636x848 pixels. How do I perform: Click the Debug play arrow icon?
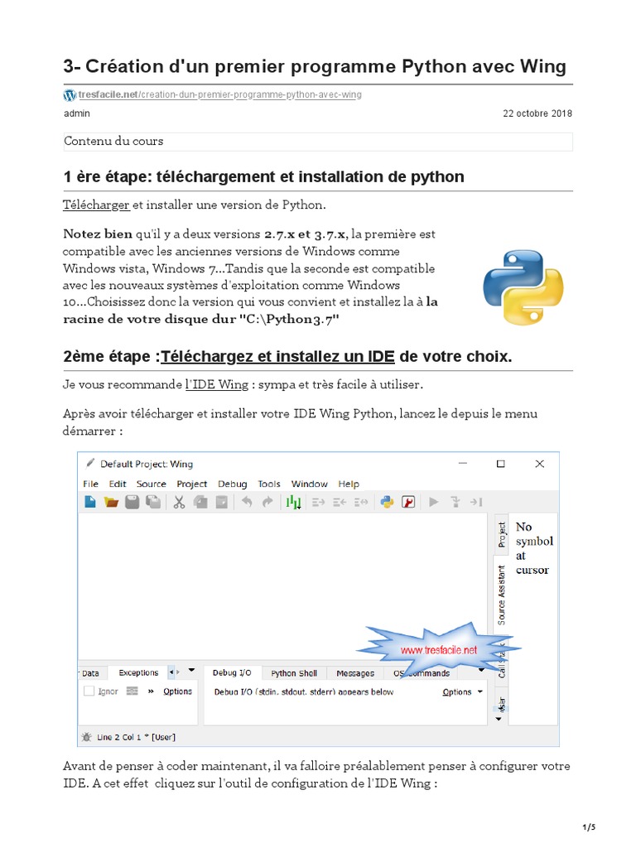click(434, 502)
